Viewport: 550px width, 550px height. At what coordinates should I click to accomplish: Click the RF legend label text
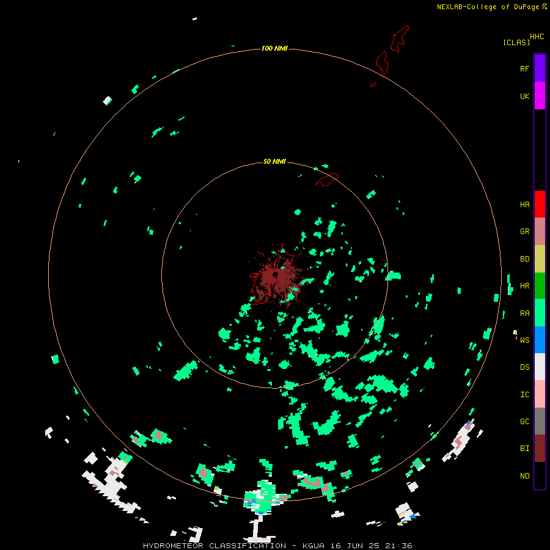(x=524, y=68)
